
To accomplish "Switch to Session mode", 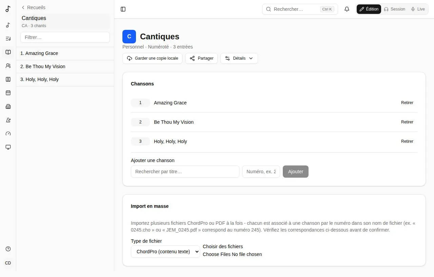I will [394, 9].
